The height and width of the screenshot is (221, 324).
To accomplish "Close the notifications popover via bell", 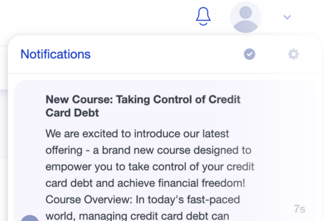I will 203,17.
